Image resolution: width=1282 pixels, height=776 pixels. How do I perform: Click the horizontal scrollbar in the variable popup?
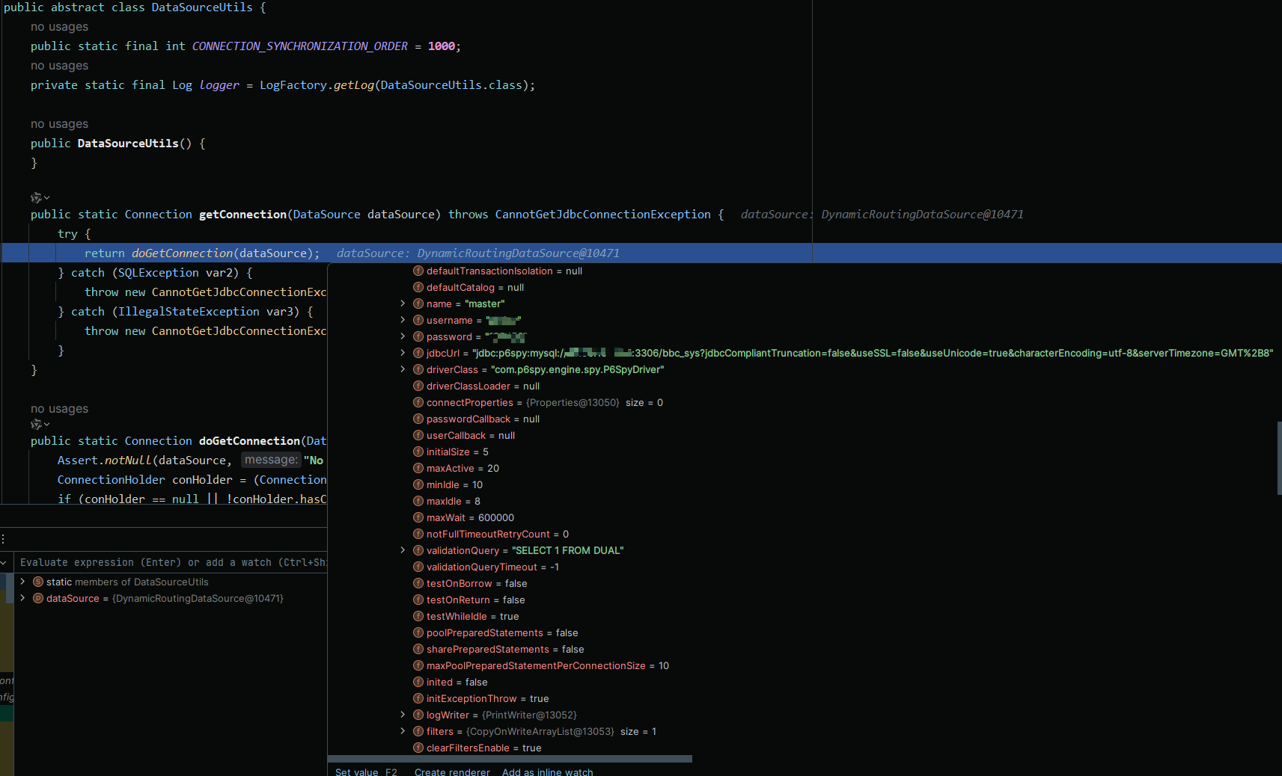[510, 759]
